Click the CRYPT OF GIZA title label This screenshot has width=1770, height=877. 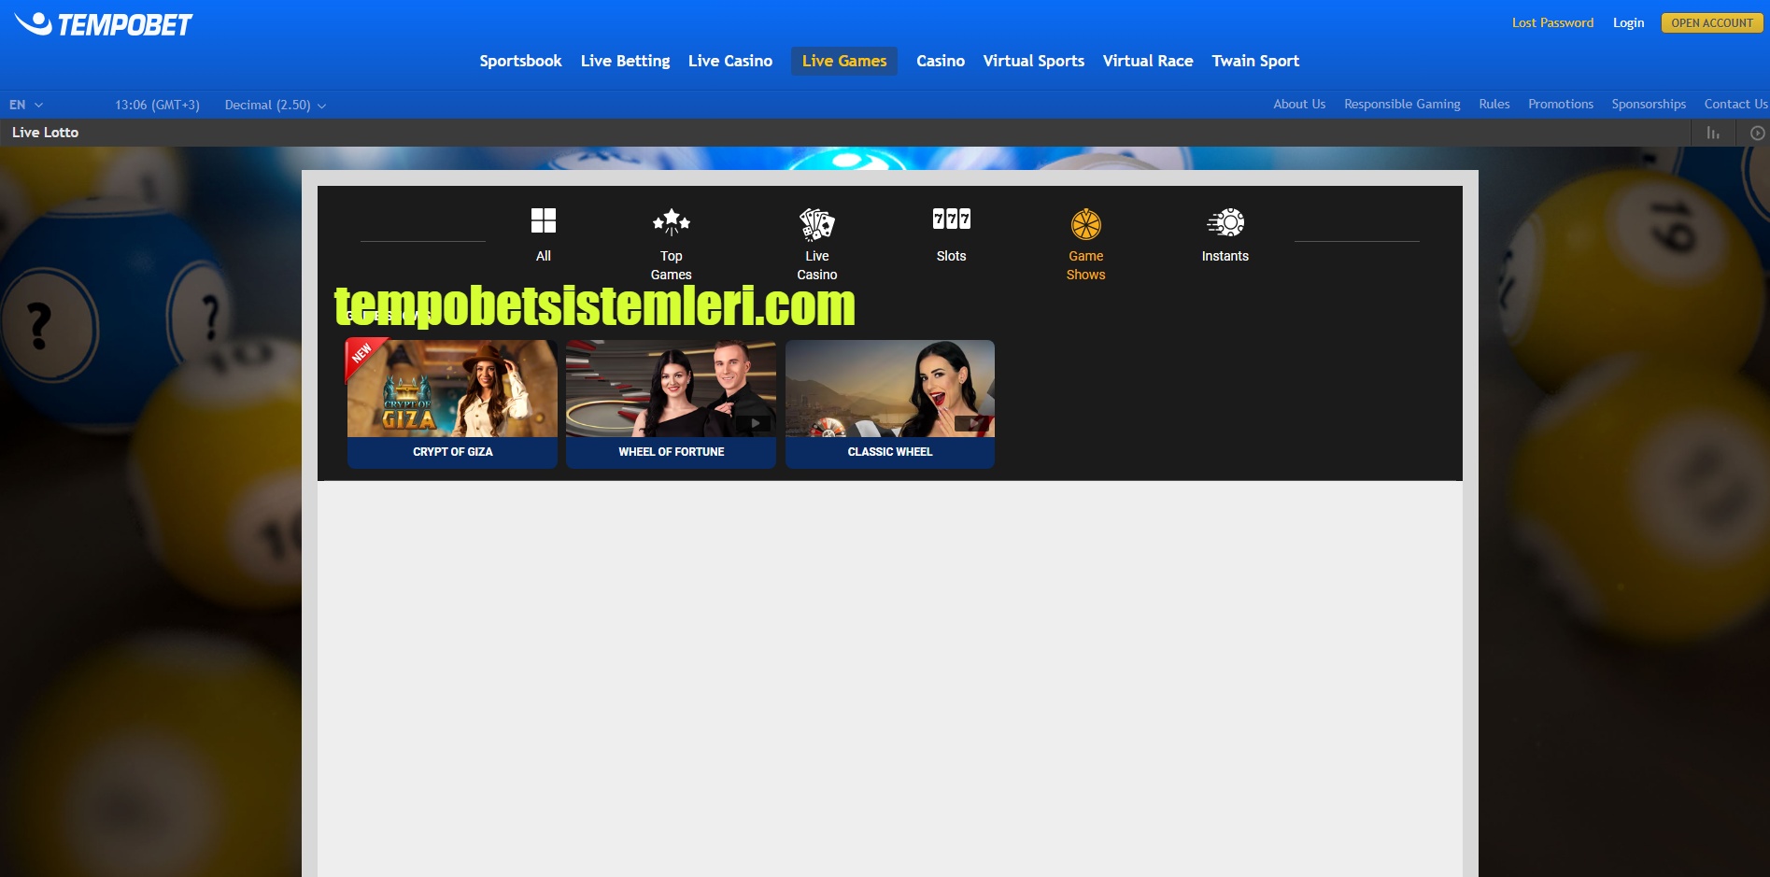[x=453, y=452]
